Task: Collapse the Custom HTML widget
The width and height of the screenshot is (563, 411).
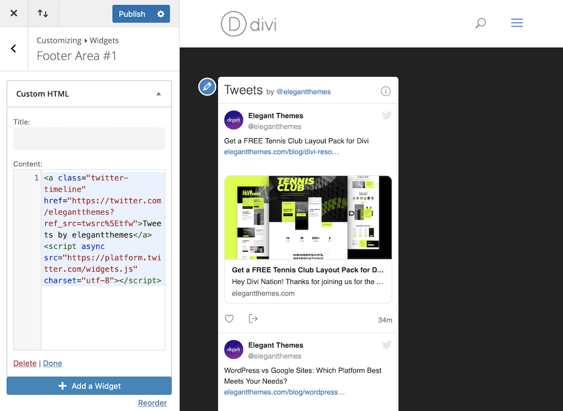Action: click(158, 93)
